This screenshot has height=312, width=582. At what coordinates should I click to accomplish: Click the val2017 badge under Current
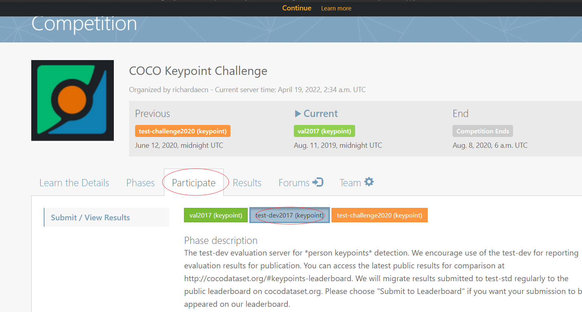pyautogui.click(x=324, y=131)
